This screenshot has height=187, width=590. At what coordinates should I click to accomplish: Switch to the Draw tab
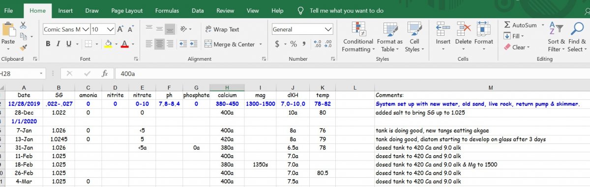(x=92, y=10)
